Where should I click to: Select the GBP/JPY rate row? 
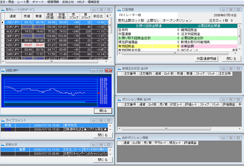pyautogui.click(x=55, y=36)
